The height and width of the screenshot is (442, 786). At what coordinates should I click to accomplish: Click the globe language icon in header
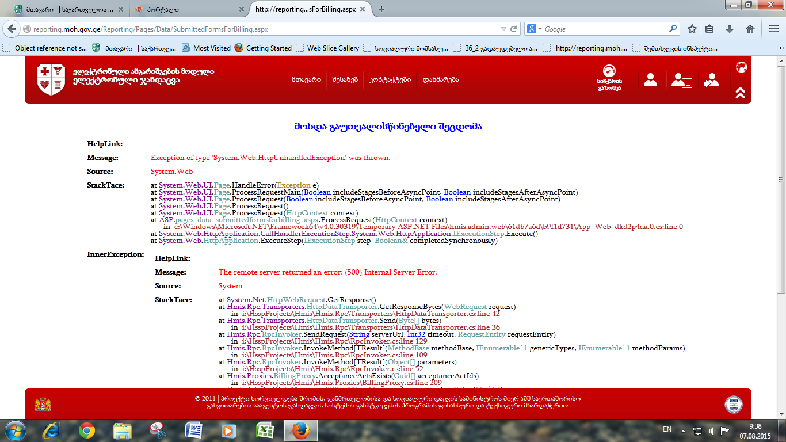point(741,67)
